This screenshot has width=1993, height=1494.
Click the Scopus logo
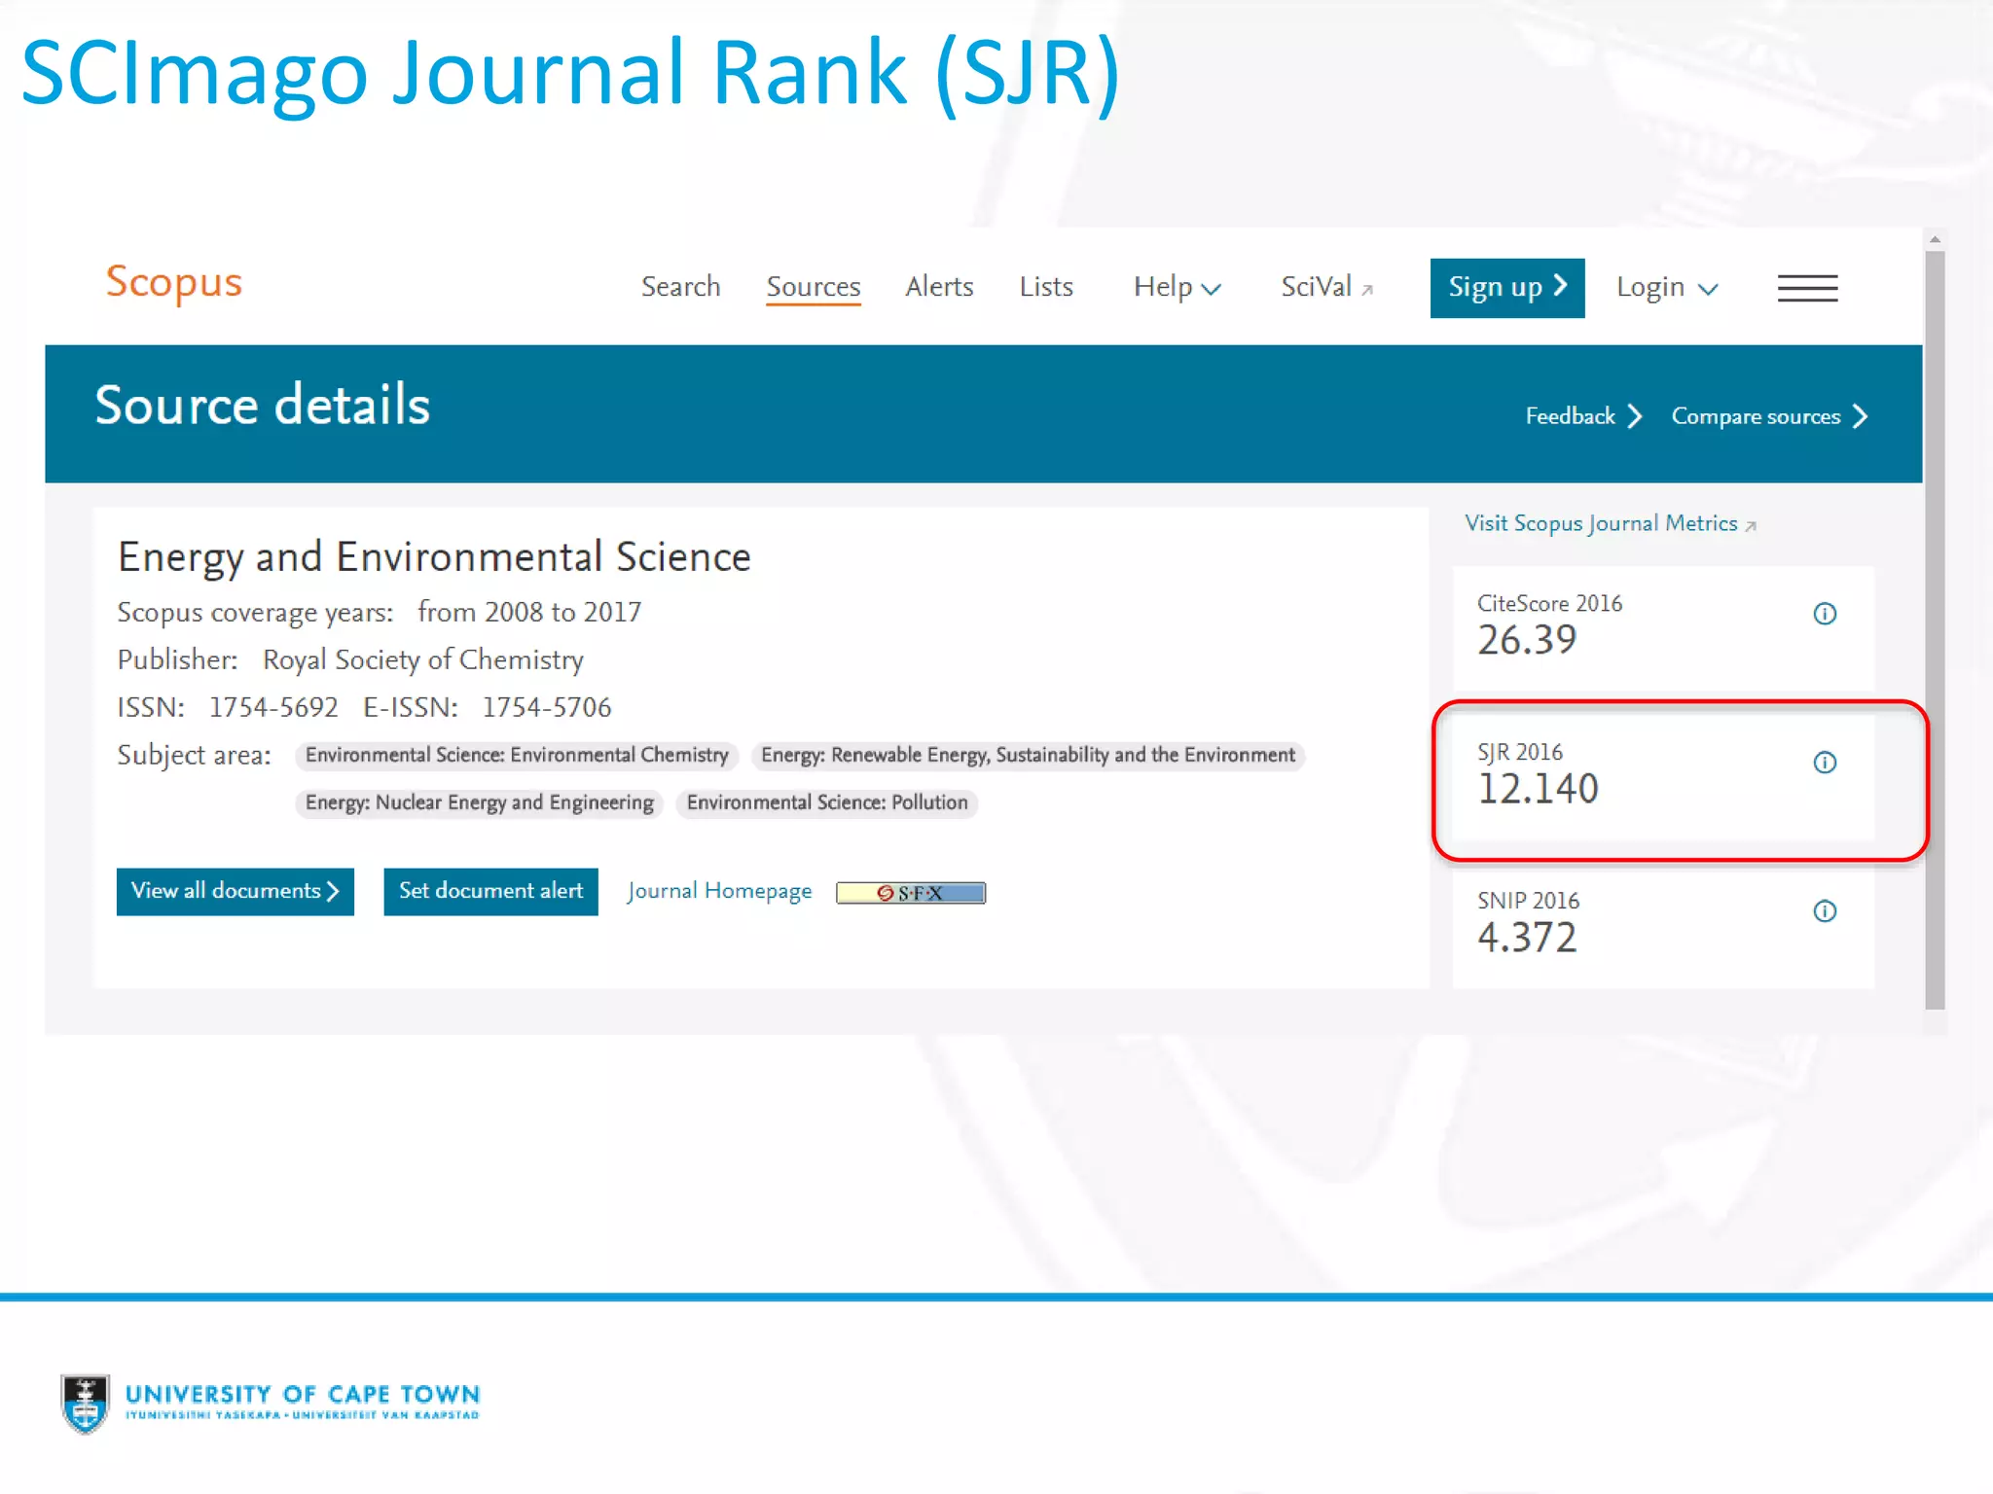coord(173,283)
